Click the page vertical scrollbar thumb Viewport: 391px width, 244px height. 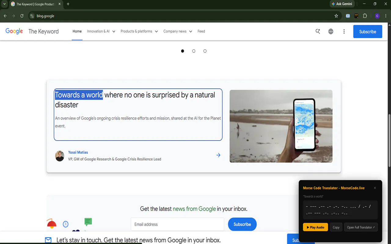tap(389, 140)
